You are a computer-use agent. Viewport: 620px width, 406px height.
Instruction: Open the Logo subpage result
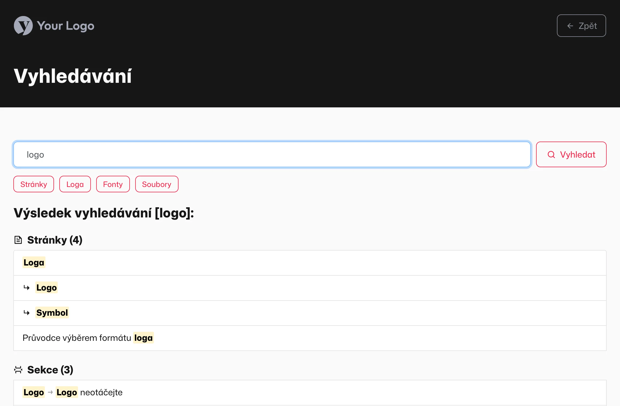coord(310,288)
